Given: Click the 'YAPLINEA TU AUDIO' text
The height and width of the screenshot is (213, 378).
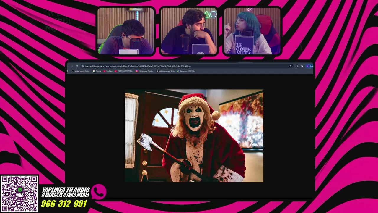Looking at the screenshot, I should [66, 190].
